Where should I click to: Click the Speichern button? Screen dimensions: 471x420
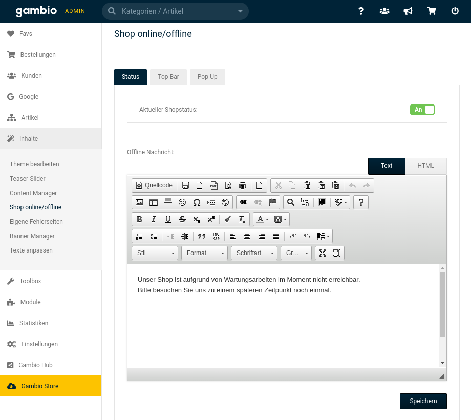[x=423, y=401]
